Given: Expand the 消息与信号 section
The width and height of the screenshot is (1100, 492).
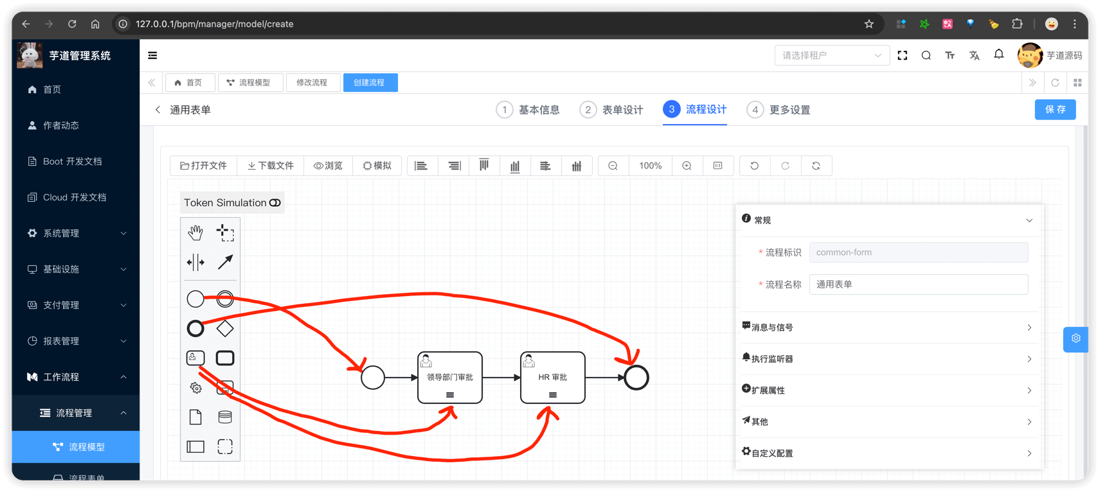Looking at the screenshot, I should click(887, 328).
